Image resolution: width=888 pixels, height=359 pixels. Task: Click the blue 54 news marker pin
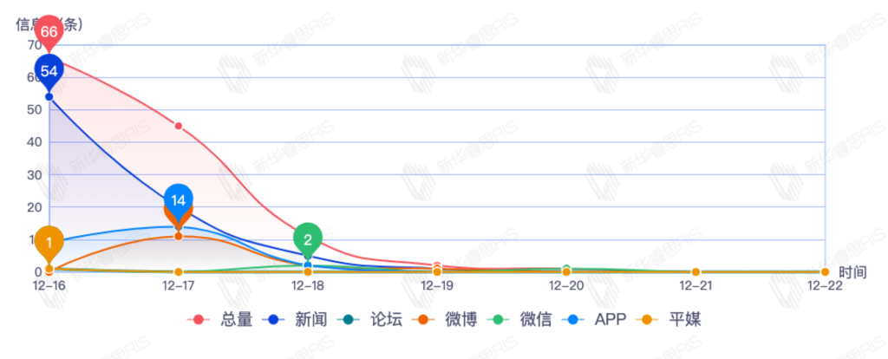pyautogui.click(x=49, y=70)
